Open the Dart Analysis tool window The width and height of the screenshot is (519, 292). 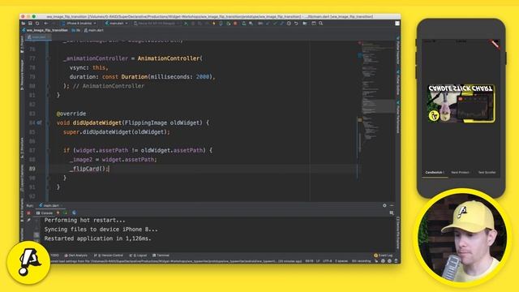(75, 255)
